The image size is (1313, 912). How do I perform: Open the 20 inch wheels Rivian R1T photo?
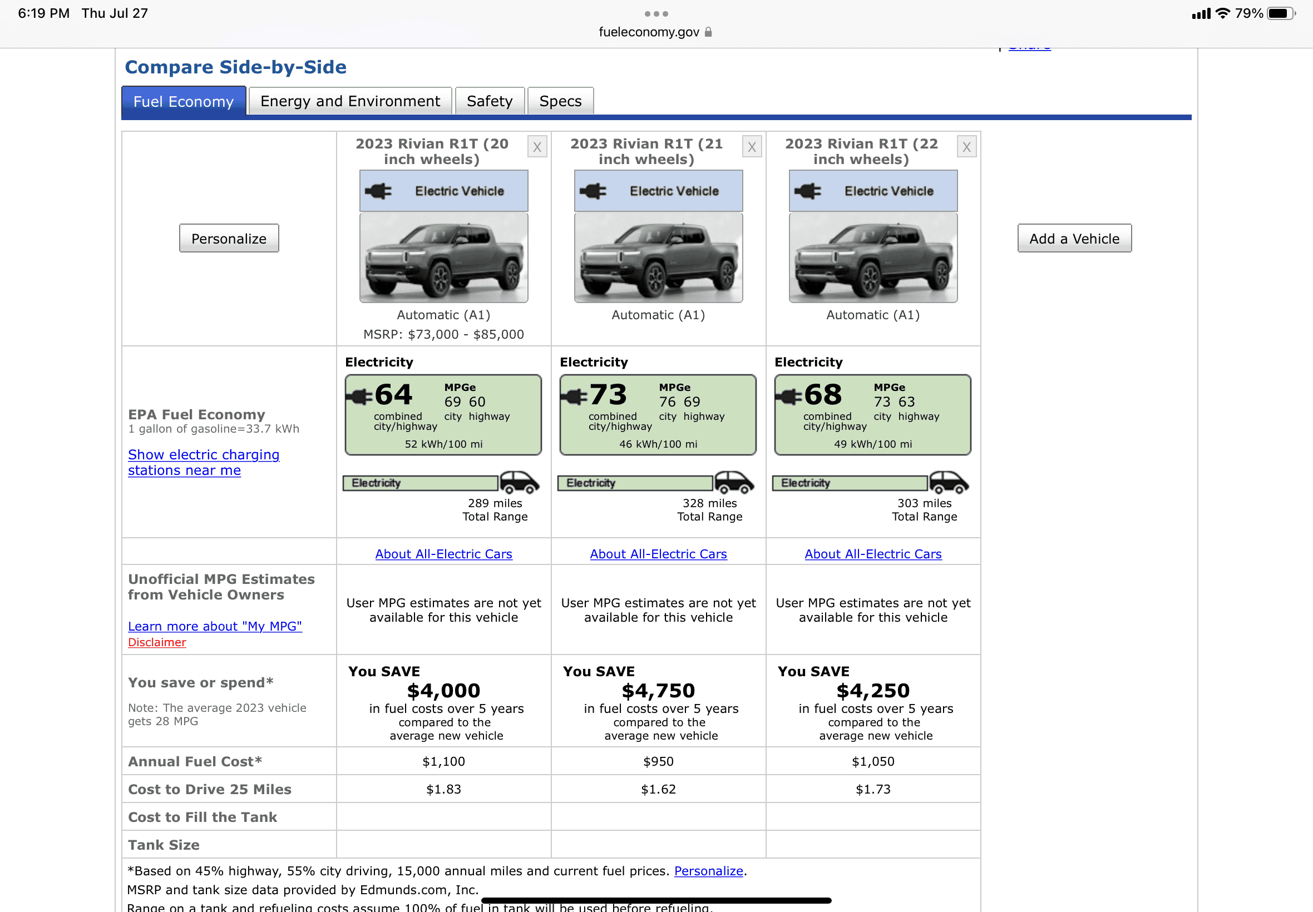click(x=443, y=257)
